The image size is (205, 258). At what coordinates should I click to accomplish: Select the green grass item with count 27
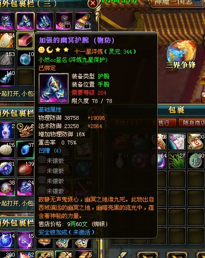177,160
